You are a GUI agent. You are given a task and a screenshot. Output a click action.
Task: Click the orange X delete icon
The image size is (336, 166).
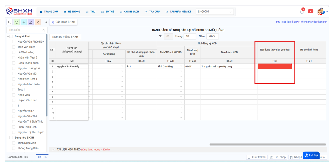click(38, 22)
